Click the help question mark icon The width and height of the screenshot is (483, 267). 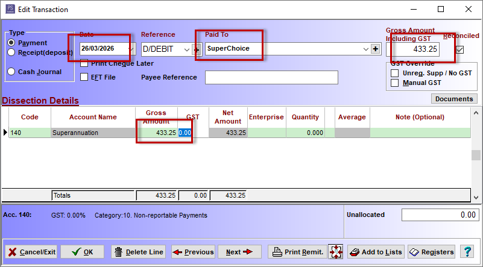[466, 252]
